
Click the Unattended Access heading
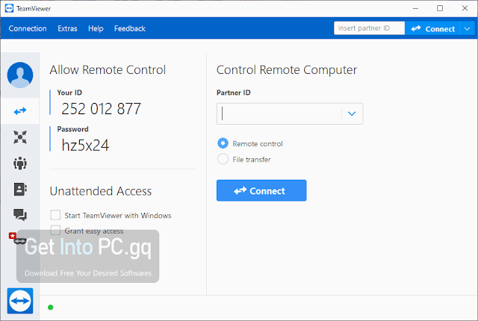coord(101,191)
